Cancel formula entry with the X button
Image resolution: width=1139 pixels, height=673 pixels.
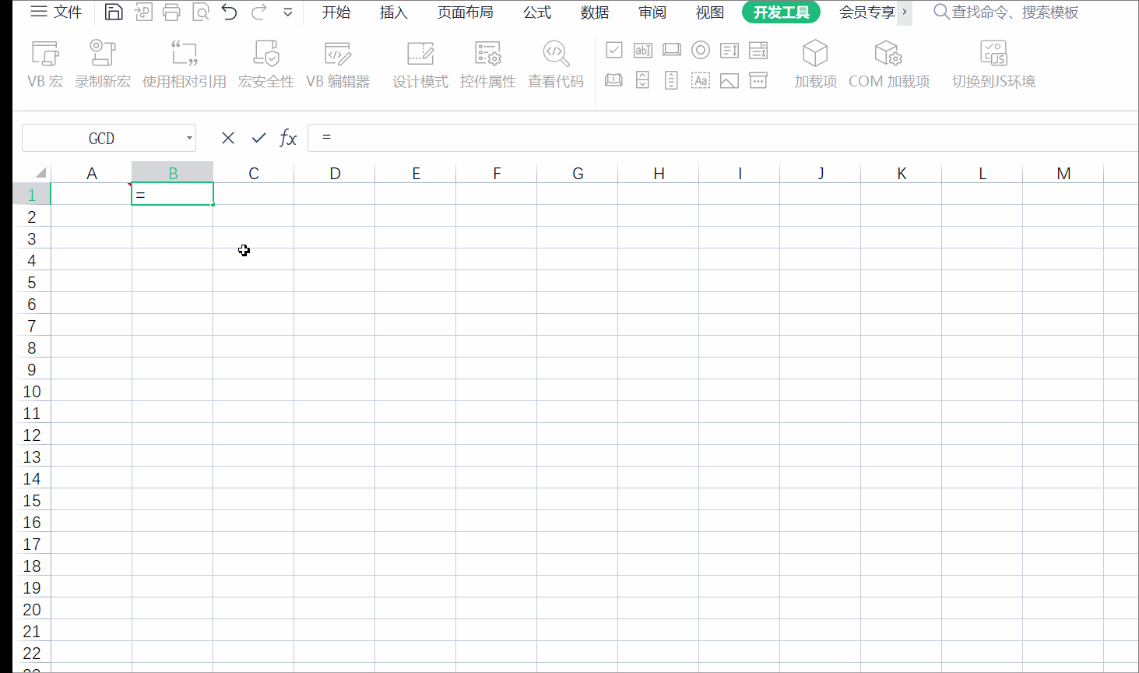pyautogui.click(x=228, y=138)
